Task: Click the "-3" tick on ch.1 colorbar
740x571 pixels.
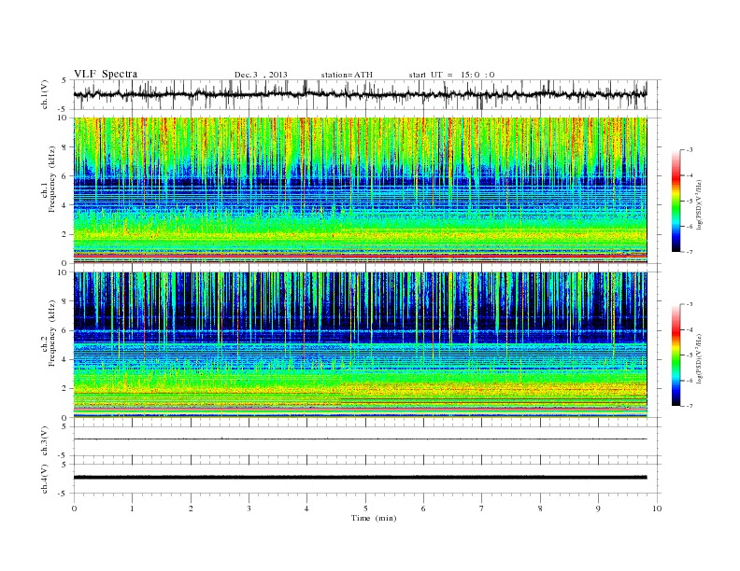Action: point(690,150)
